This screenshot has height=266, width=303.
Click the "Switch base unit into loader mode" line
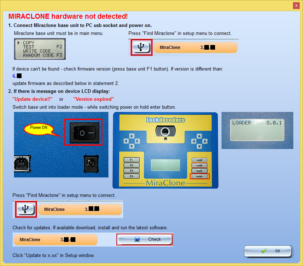tap(94, 107)
